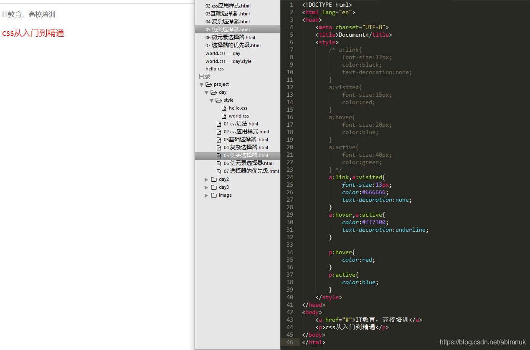This screenshot has height=350, width=530.
Task: Click the 目录 sidebar heading
Action: [x=205, y=76]
